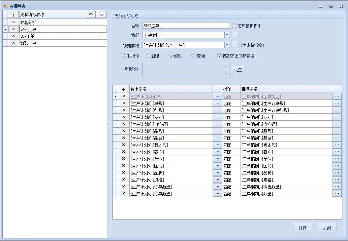Enable the 忽略模板权限 checkbox
This screenshot has height=241, width=348.
pos(235,26)
